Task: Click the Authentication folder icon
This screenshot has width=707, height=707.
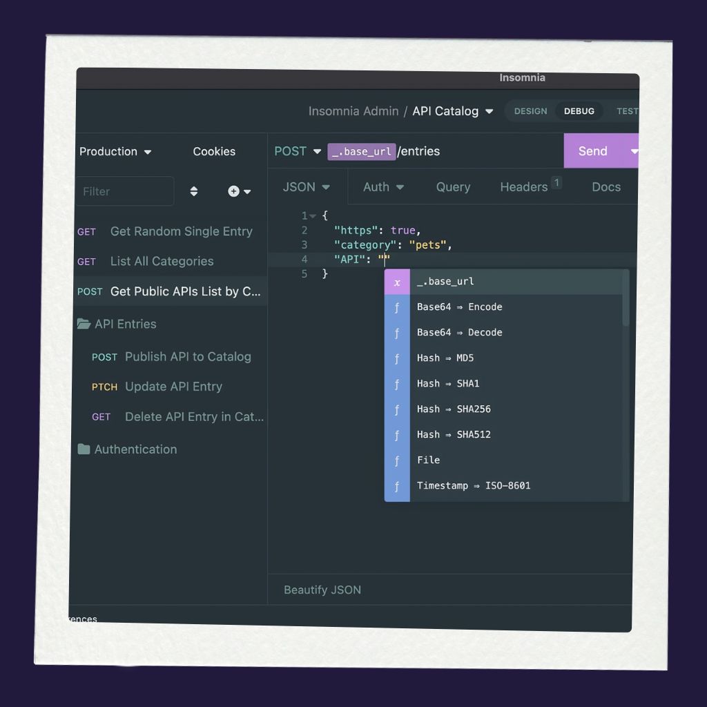Action: (x=84, y=449)
